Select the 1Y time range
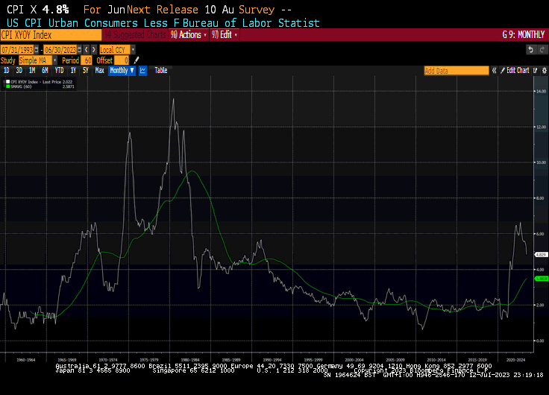This screenshot has width=549, height=395. (x=73, y=70)
